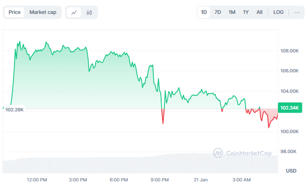Open the three-dot more options menu
Screen dimensions: 307x193
coord(297,12)
